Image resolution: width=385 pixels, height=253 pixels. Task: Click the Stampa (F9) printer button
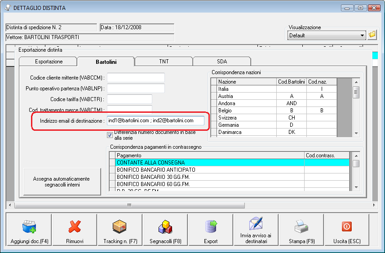pyautogui.click(x=301, y=230)
